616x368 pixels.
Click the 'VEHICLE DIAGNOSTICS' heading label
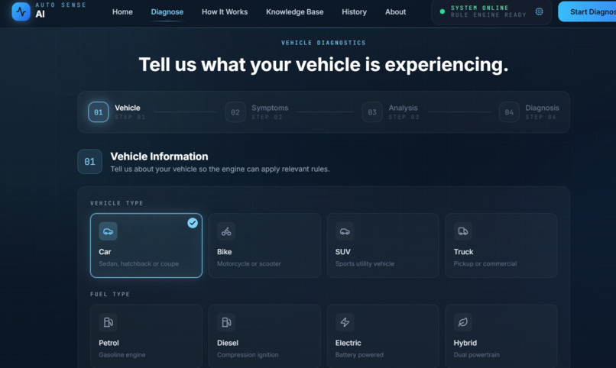click(323, 43)
